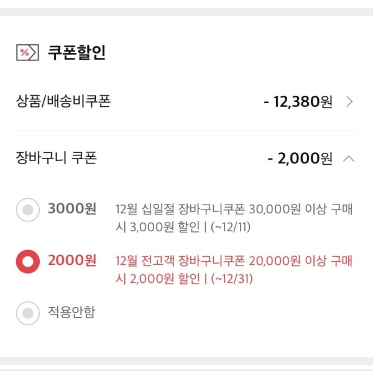Select the 3000원 coupon amount label
The width and height of the screenshot is (373, 373).
[x=72, y=209]
